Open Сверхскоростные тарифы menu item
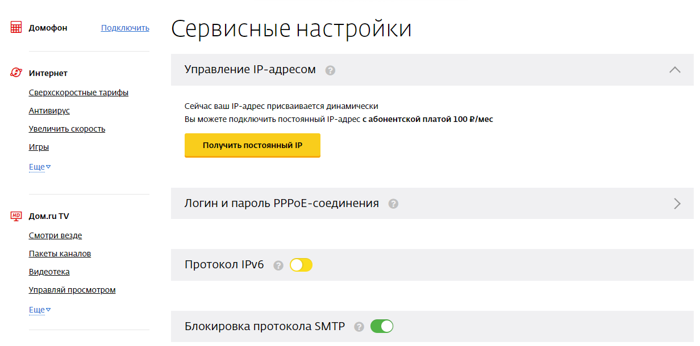700x346 pixels. (78, 92)
